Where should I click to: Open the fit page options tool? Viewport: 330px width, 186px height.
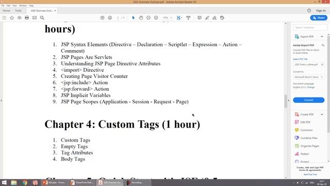(x=179, y=18)
